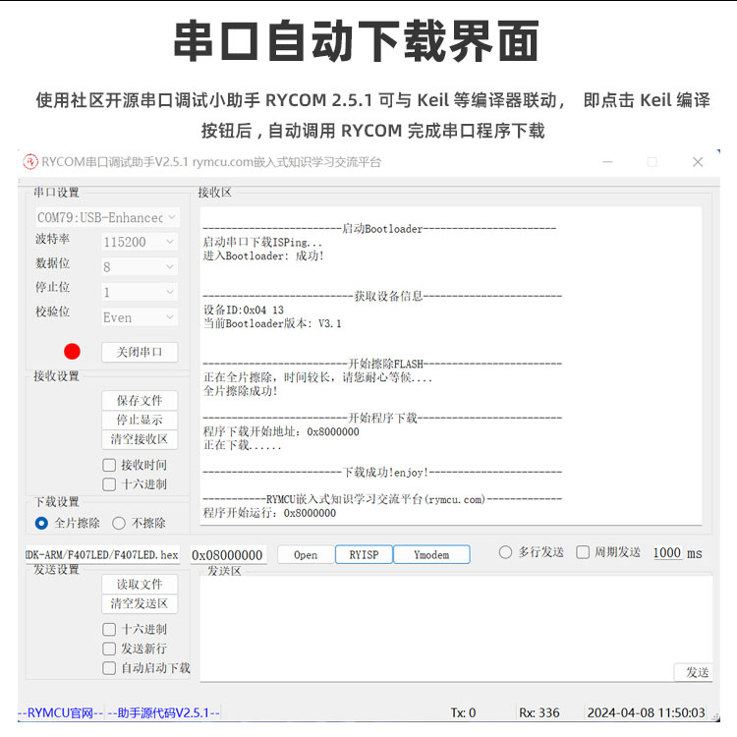Click the F407LED.hex file path field
The height and width of the screenshot is (737, 737).
(102, 555)
